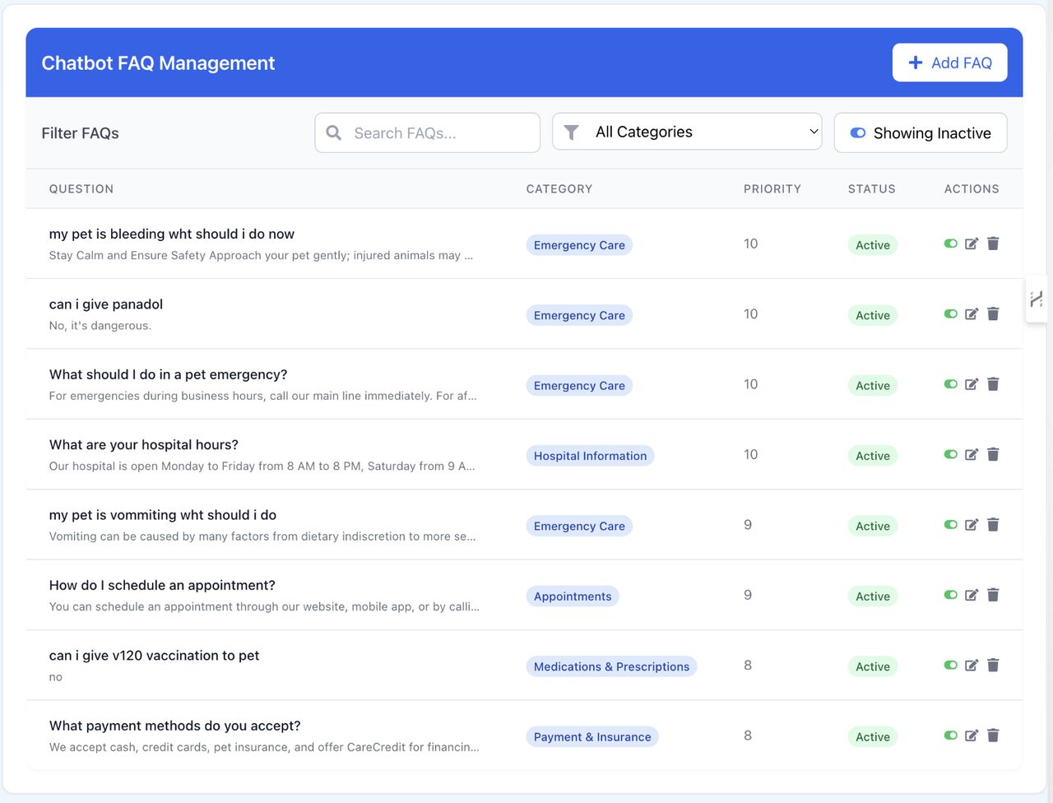Delete the 'my pet is bleeding' FAQ
1053x803 pixels.
[x=993, y=244]
